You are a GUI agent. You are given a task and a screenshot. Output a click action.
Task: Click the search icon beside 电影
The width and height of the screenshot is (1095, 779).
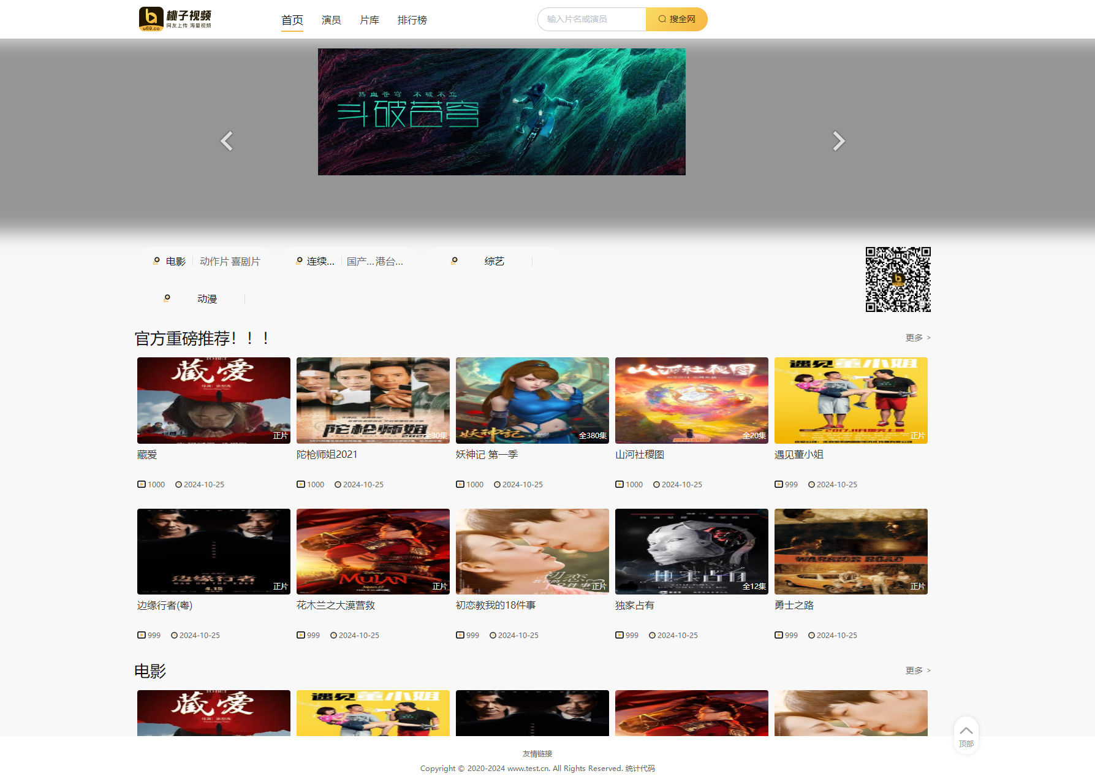click(x=156, y=261)
